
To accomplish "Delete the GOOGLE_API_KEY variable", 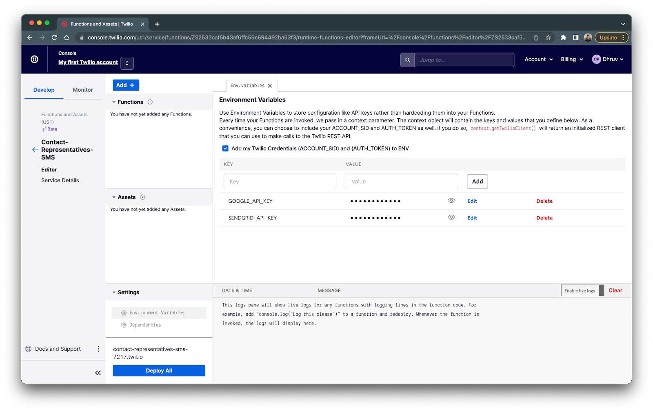I will 544,201.
